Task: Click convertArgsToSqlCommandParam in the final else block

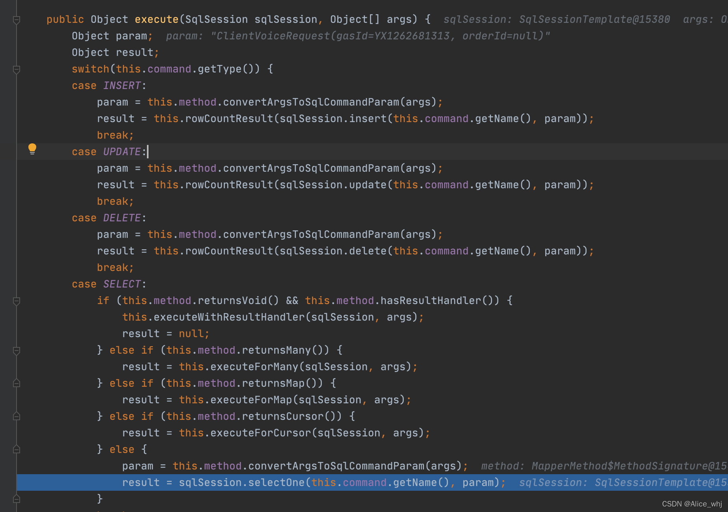Action: point(336,466)
